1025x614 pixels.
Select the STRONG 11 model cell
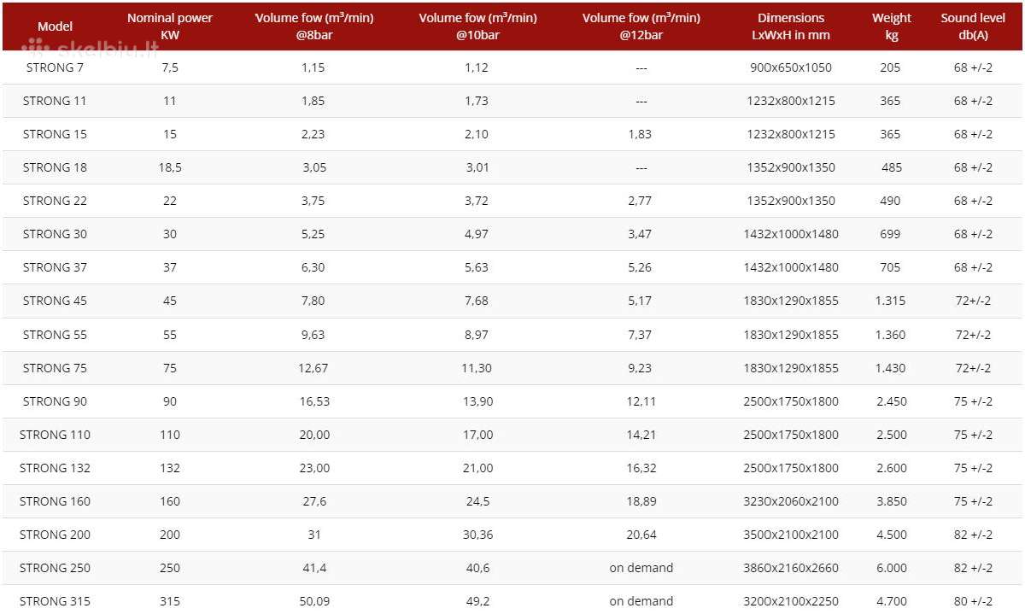tap(55, 101)
